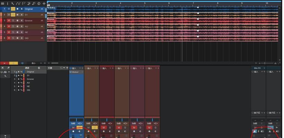
Task: Solo the AU track
Action: (13, 26)
